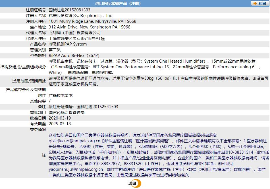Click the bottom 返回 button with orange circle
This screenshot has height=189, width=270.
[135, 183]
